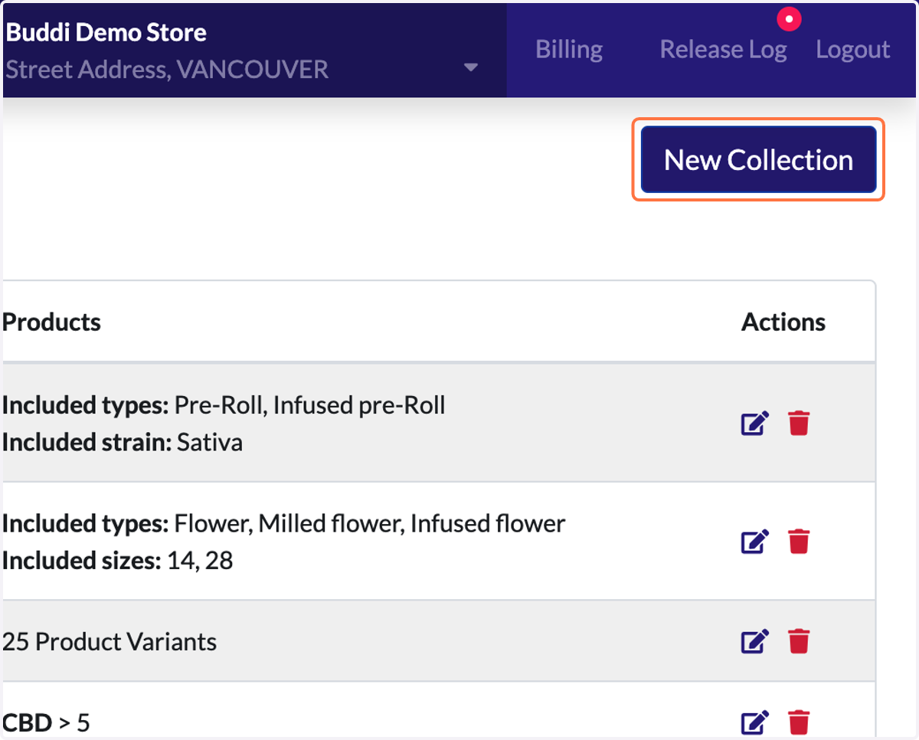Screen dimensions: 919x740
Task: Click the Actions column header
Action: 783,322
